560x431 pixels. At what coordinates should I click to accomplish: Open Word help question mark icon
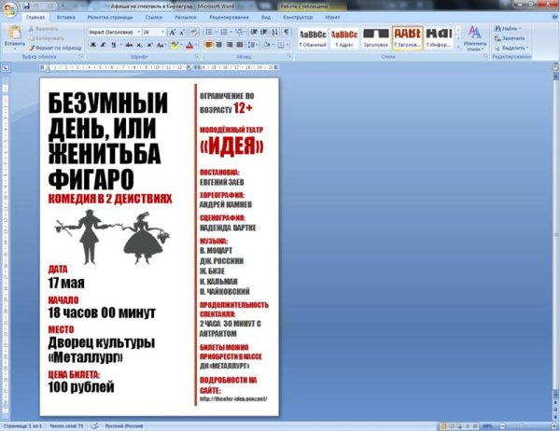tap(555, 17)
